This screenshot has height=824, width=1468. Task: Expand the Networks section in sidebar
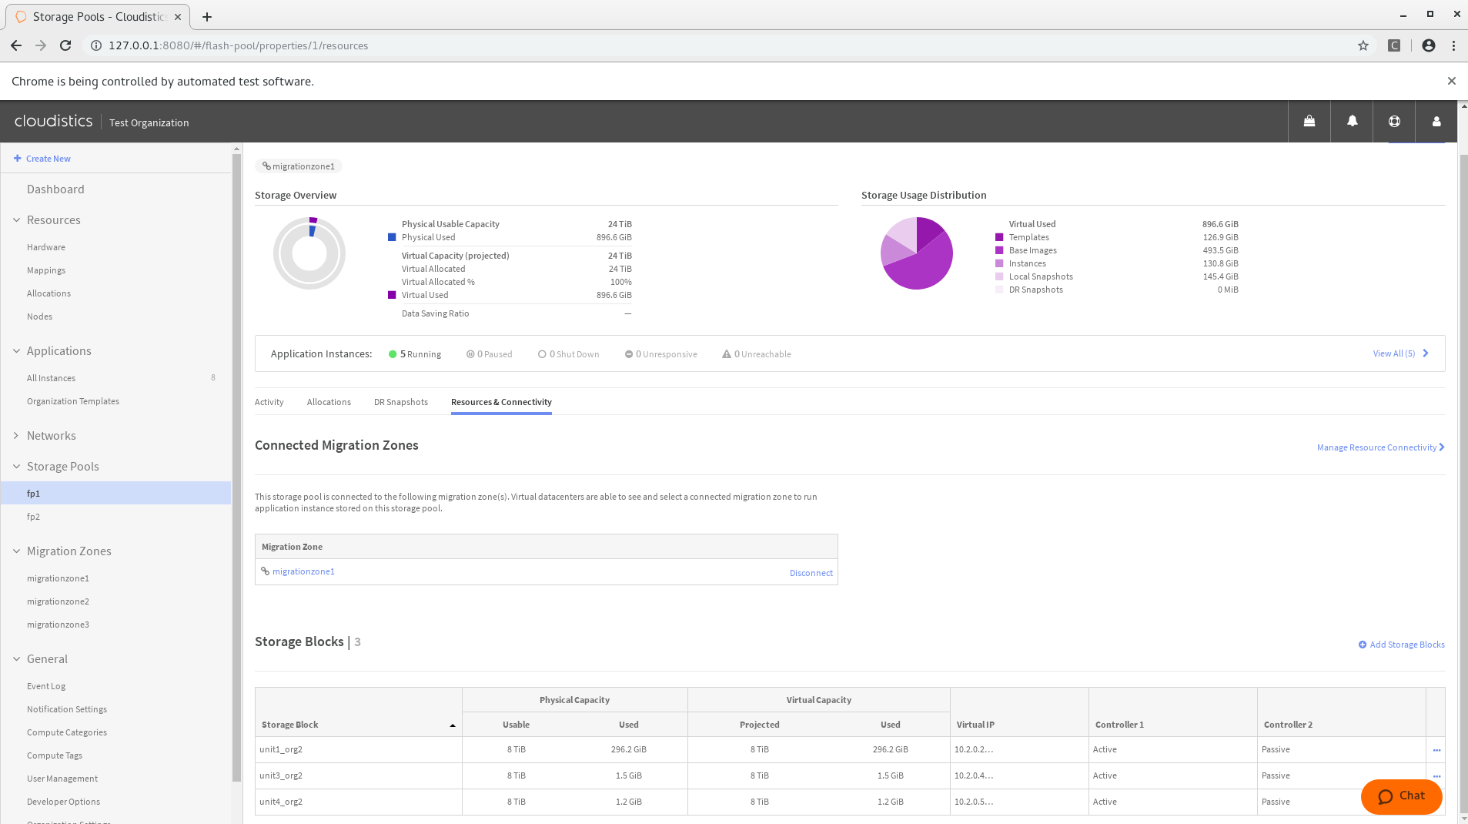coord(17,436)
